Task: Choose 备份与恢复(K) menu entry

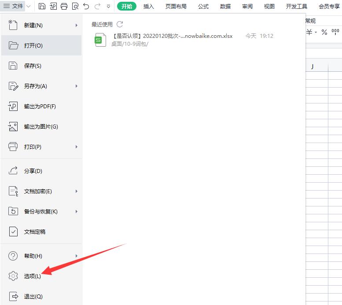Action: (x=41, y=211)
